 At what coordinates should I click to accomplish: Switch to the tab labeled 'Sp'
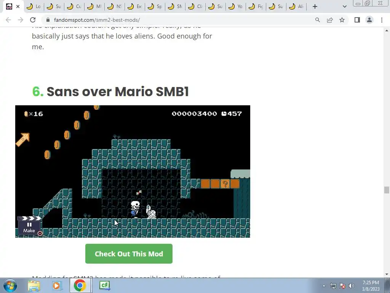155,6
